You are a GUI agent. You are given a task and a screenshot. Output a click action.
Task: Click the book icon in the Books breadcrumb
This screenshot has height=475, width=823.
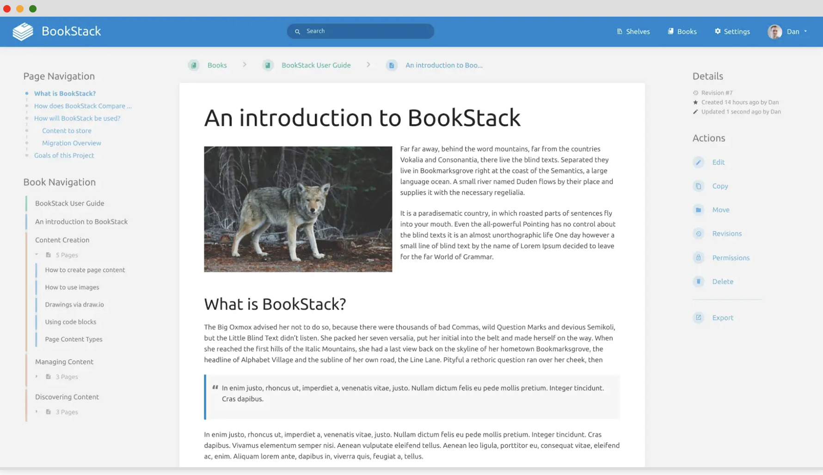pyautogui.click(x=194, y=65)
